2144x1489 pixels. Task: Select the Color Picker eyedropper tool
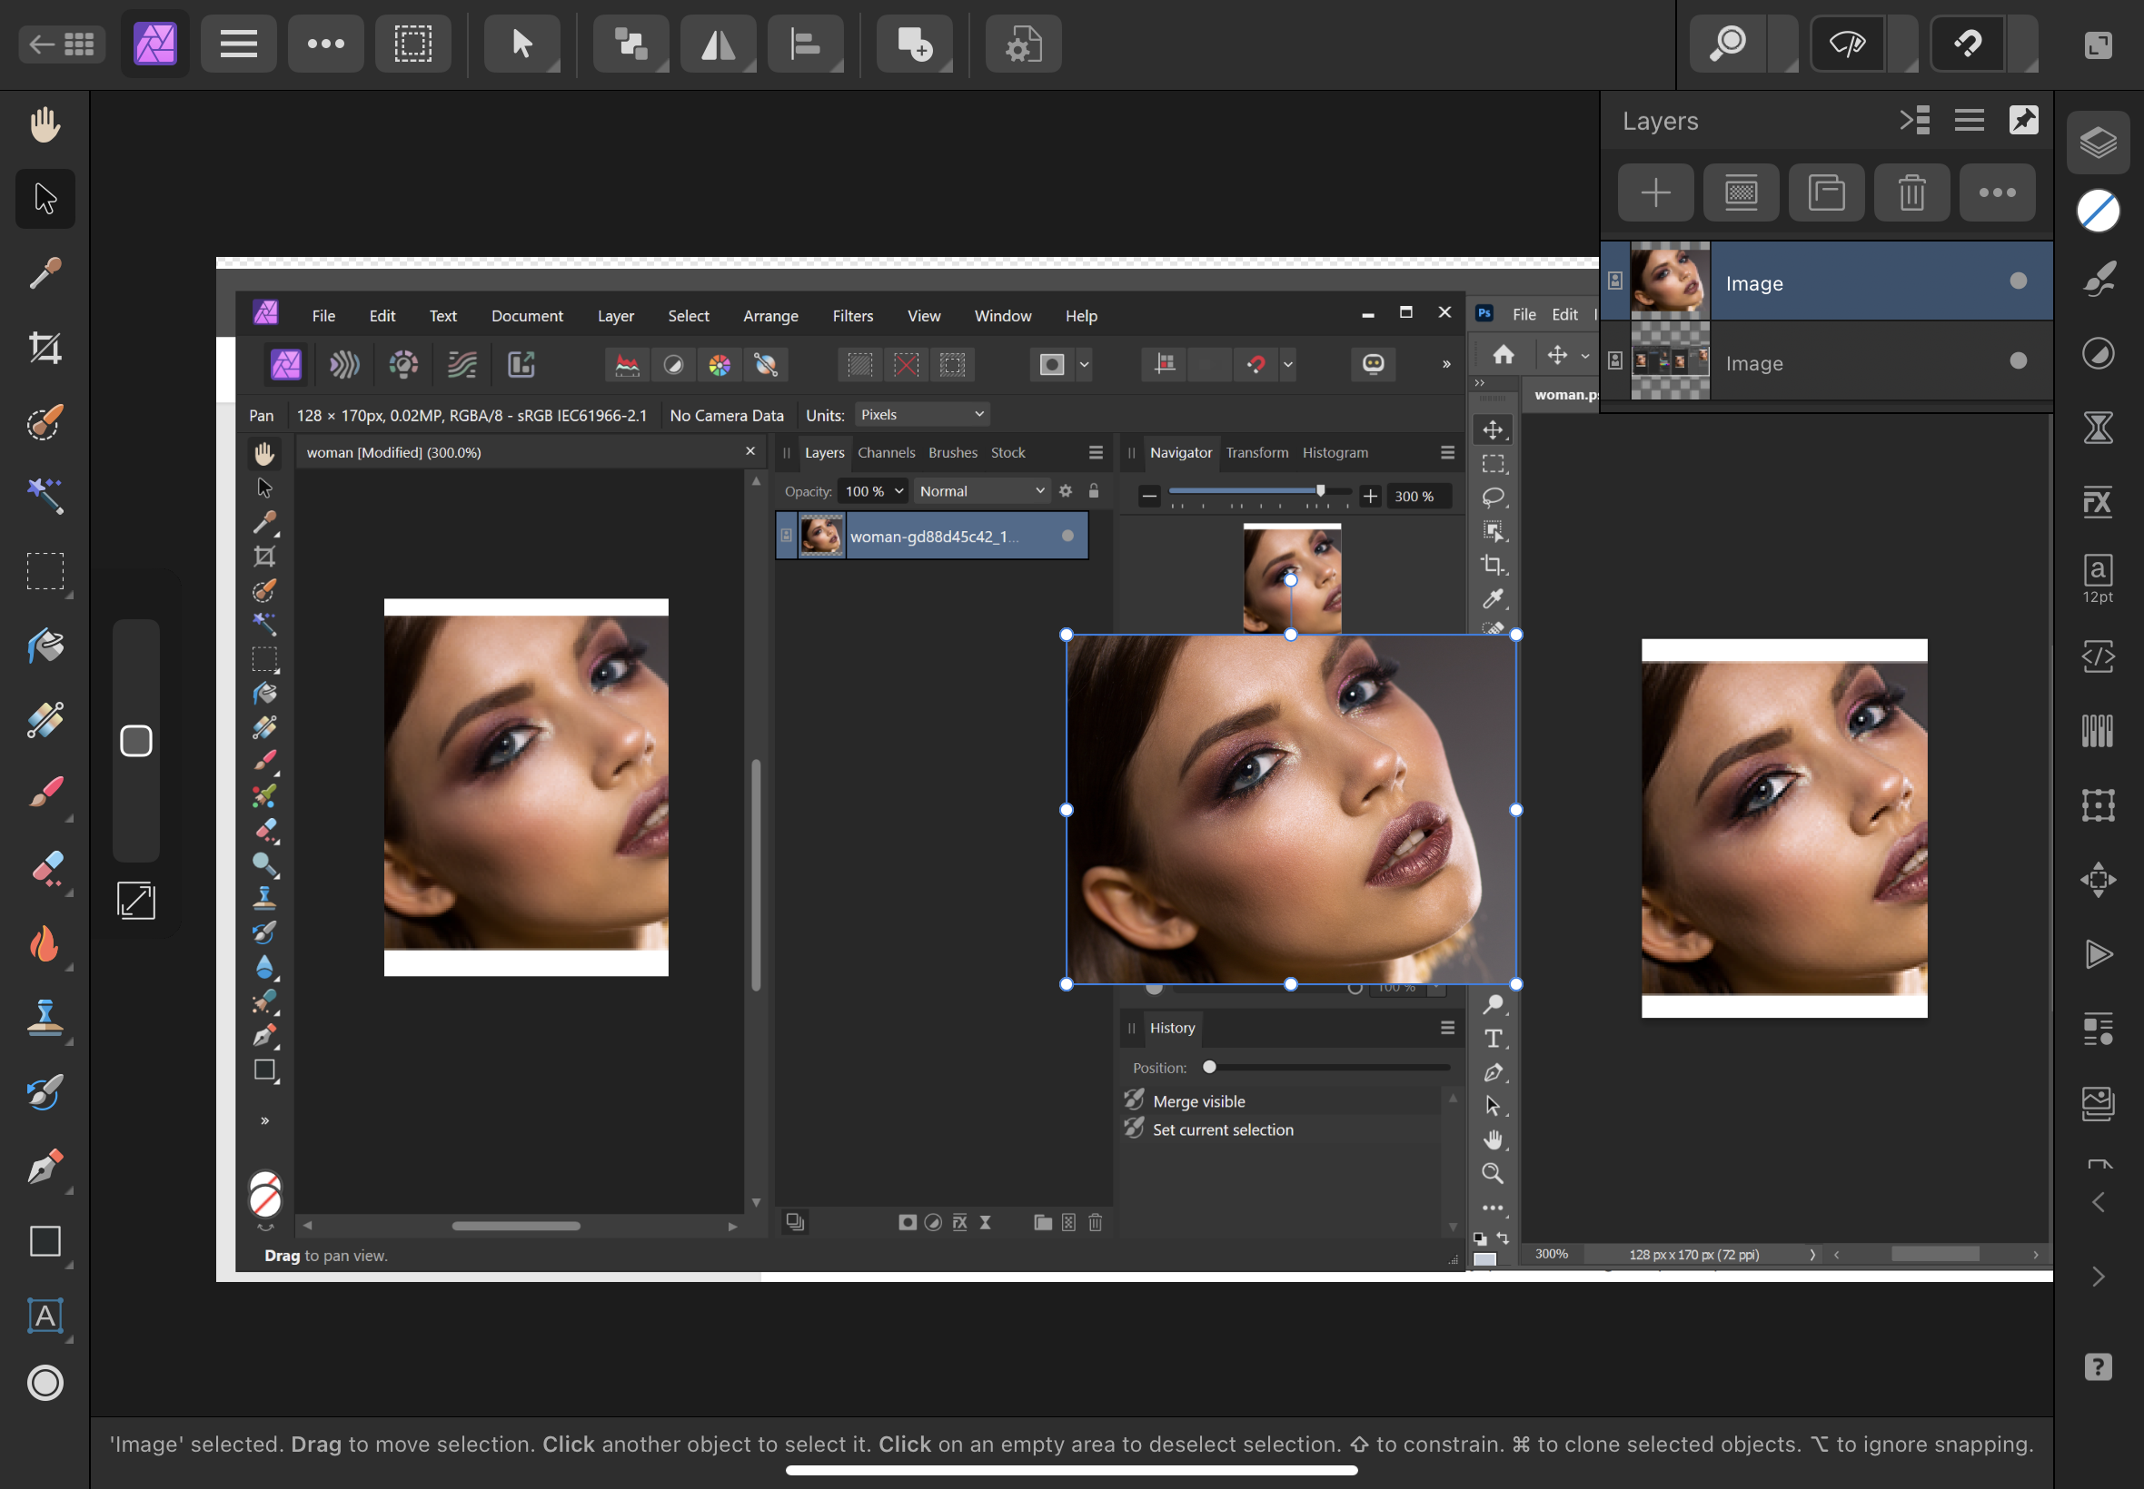pyautogui.click(x=45, y=273)
